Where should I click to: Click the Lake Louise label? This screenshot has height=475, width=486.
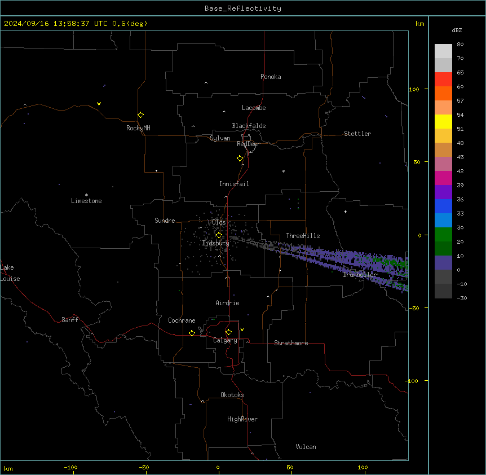pyautogui.click(x=10, y=273)
